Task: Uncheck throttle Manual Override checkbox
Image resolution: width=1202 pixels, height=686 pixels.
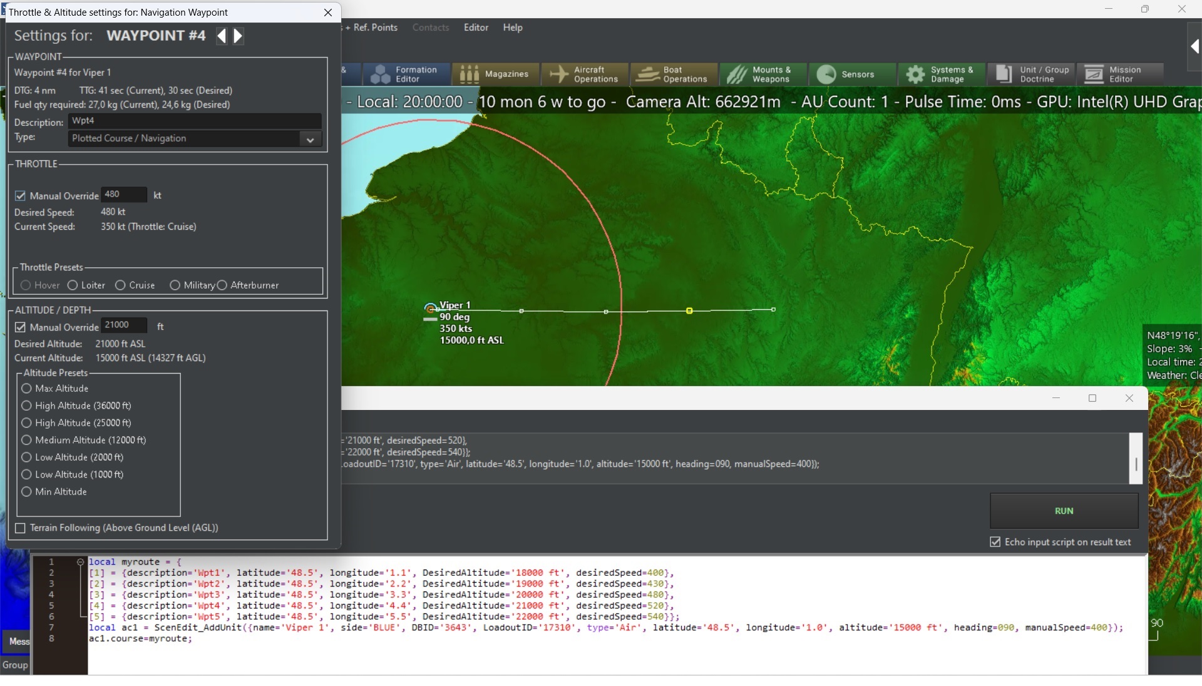Action: pyautogui.click(x=21, y=196)
